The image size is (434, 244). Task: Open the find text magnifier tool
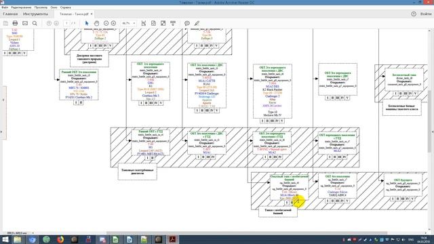(x=35, y=23)
